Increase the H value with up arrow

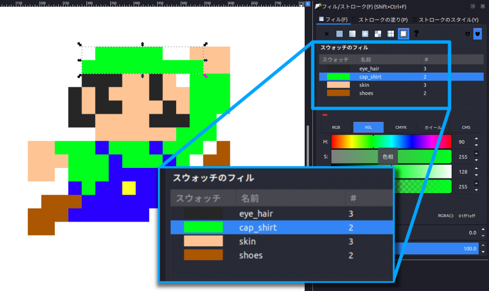476,139
